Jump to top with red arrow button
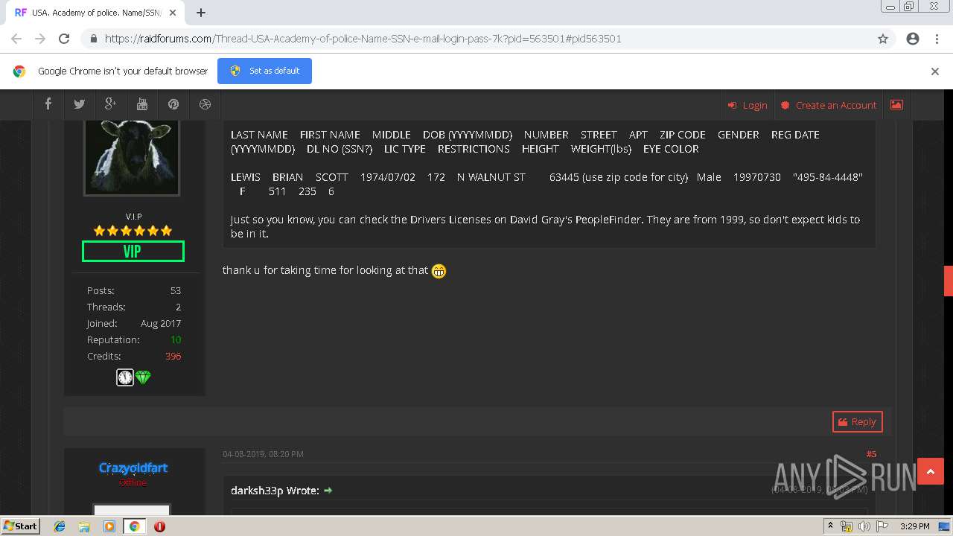953x536 pixels. [931, 471]
